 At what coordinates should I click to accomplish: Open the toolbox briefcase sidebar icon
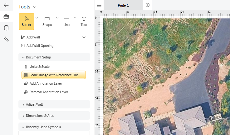tap(6, 17)
